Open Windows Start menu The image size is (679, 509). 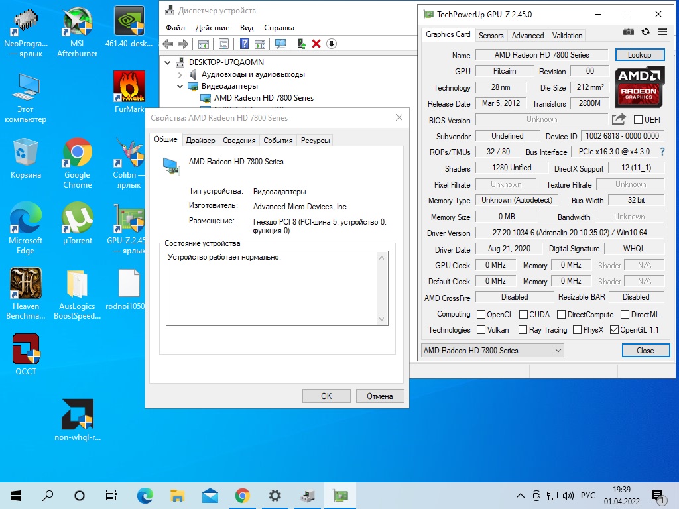tap(16, 496)
